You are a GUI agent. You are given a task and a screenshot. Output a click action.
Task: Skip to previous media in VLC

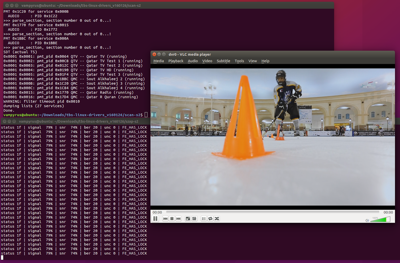point(165,219)
